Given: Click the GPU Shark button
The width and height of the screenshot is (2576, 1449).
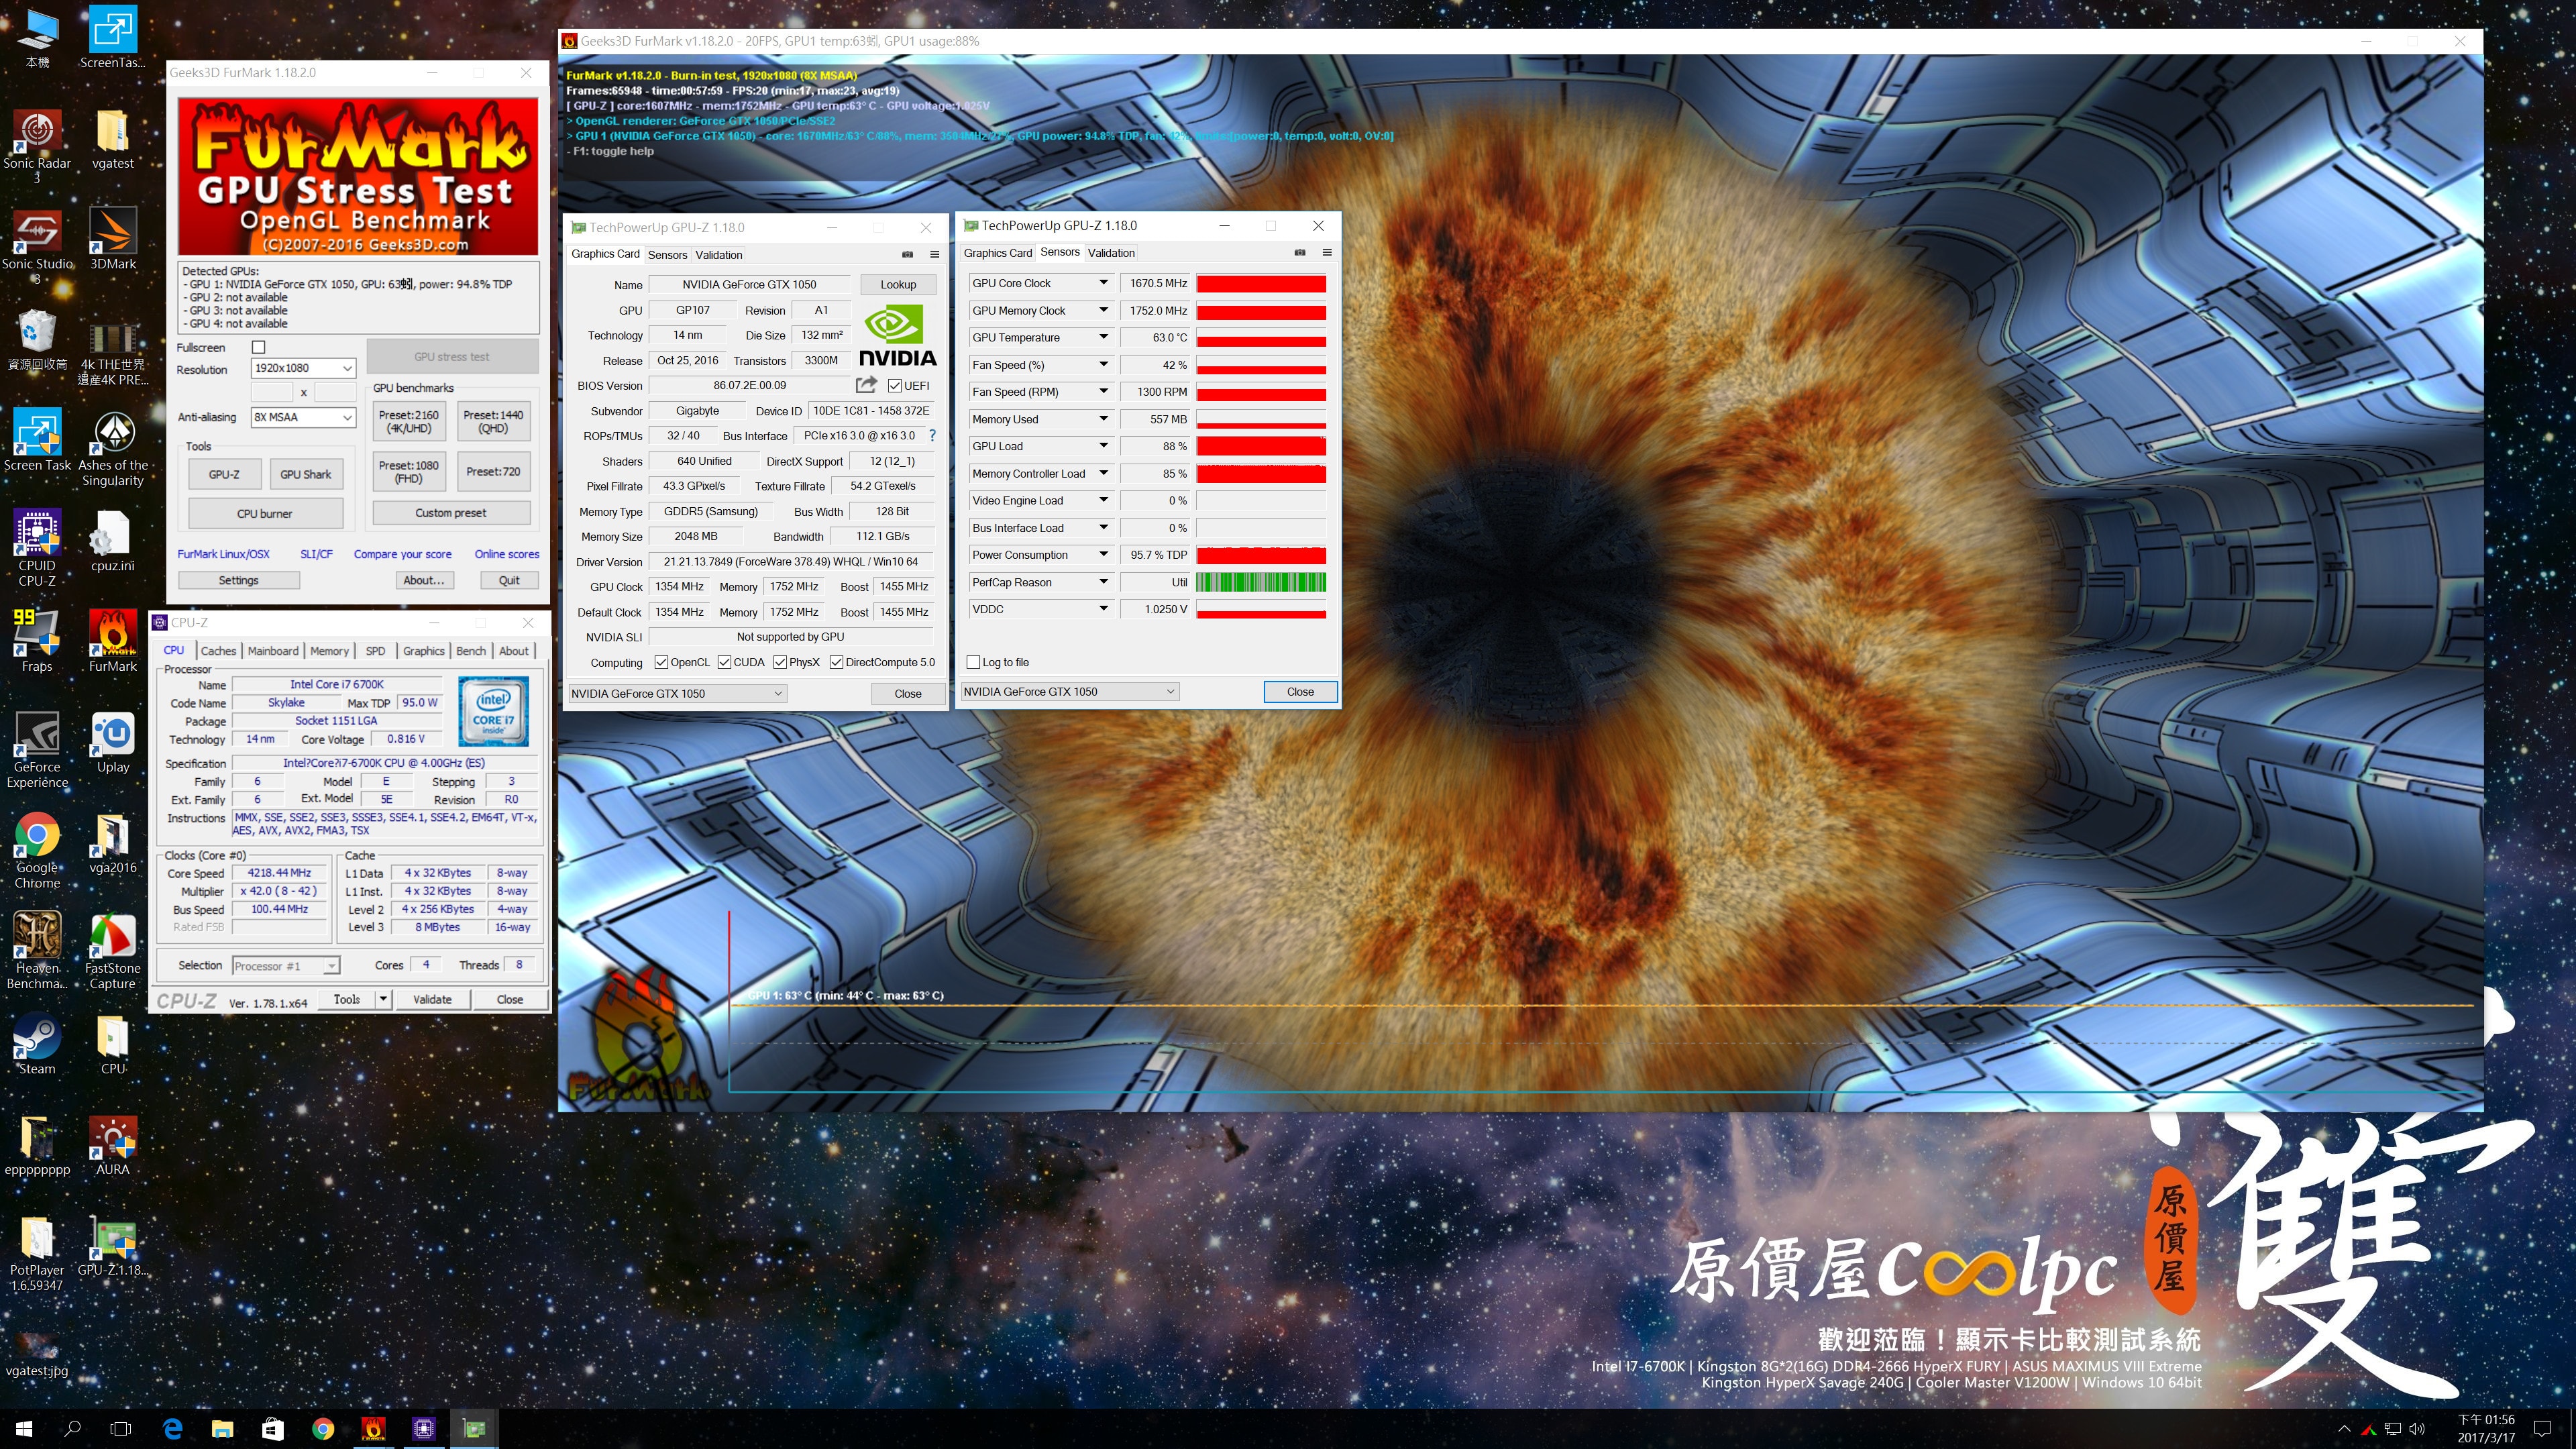Looking at the screenshot, I should pyautogui.click(x=306, y=474).
